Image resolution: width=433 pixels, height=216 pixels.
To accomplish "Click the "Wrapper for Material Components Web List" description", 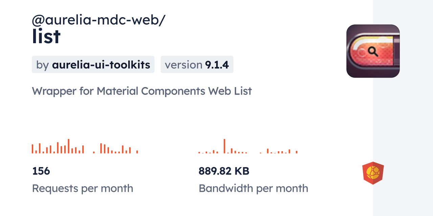I will coord(142,91).
